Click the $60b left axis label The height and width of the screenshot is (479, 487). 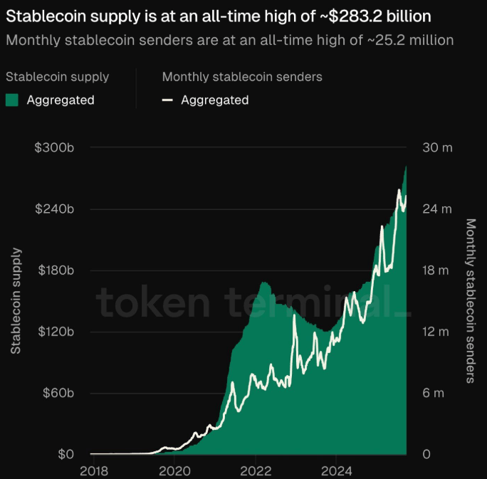point(56,393)
